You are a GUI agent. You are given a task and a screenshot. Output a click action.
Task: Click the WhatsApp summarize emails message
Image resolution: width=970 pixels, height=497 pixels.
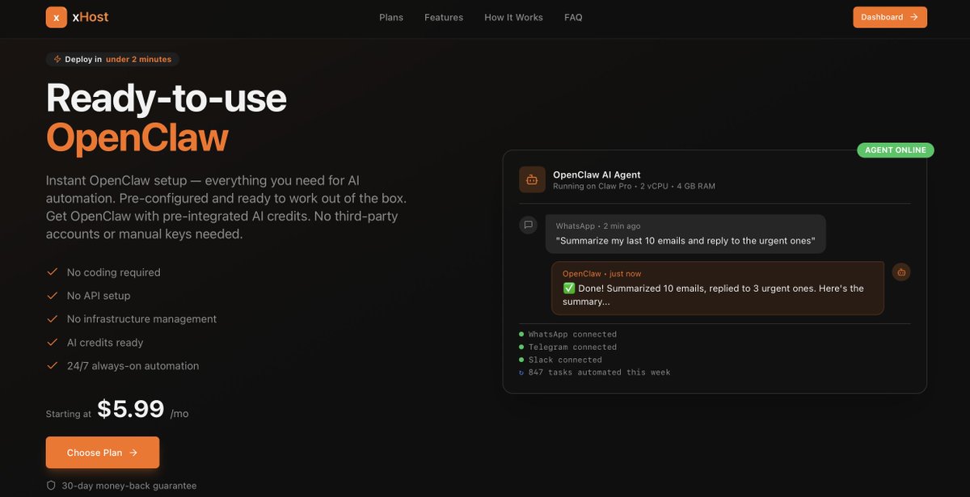coord(685,234)
